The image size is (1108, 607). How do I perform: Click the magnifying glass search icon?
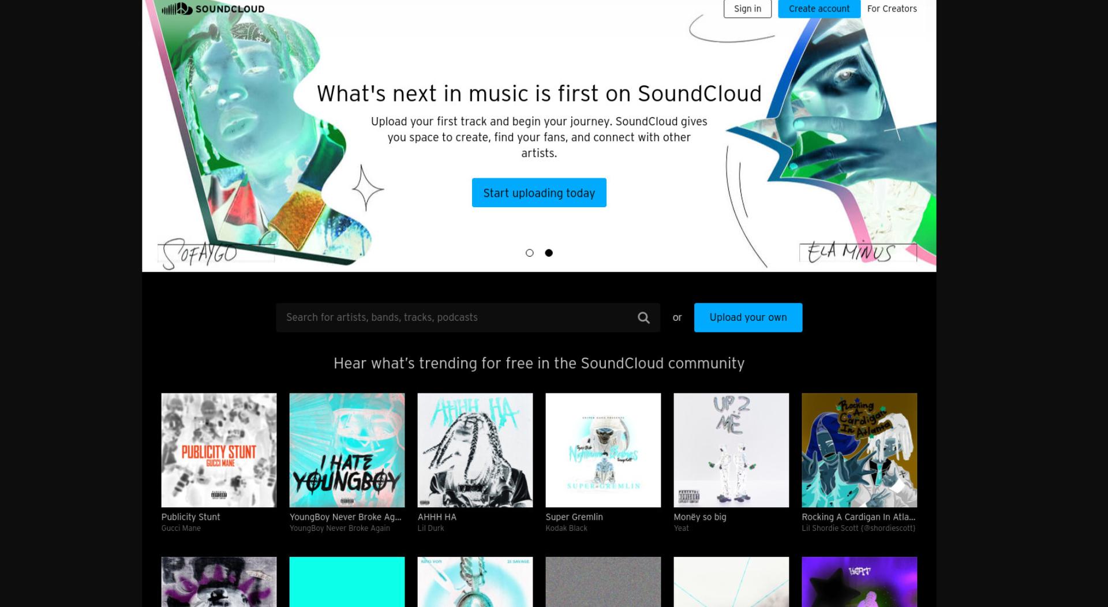(x=643, y=317)
